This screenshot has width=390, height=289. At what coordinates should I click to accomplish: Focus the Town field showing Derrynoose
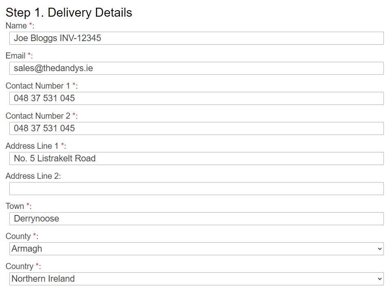196,219
